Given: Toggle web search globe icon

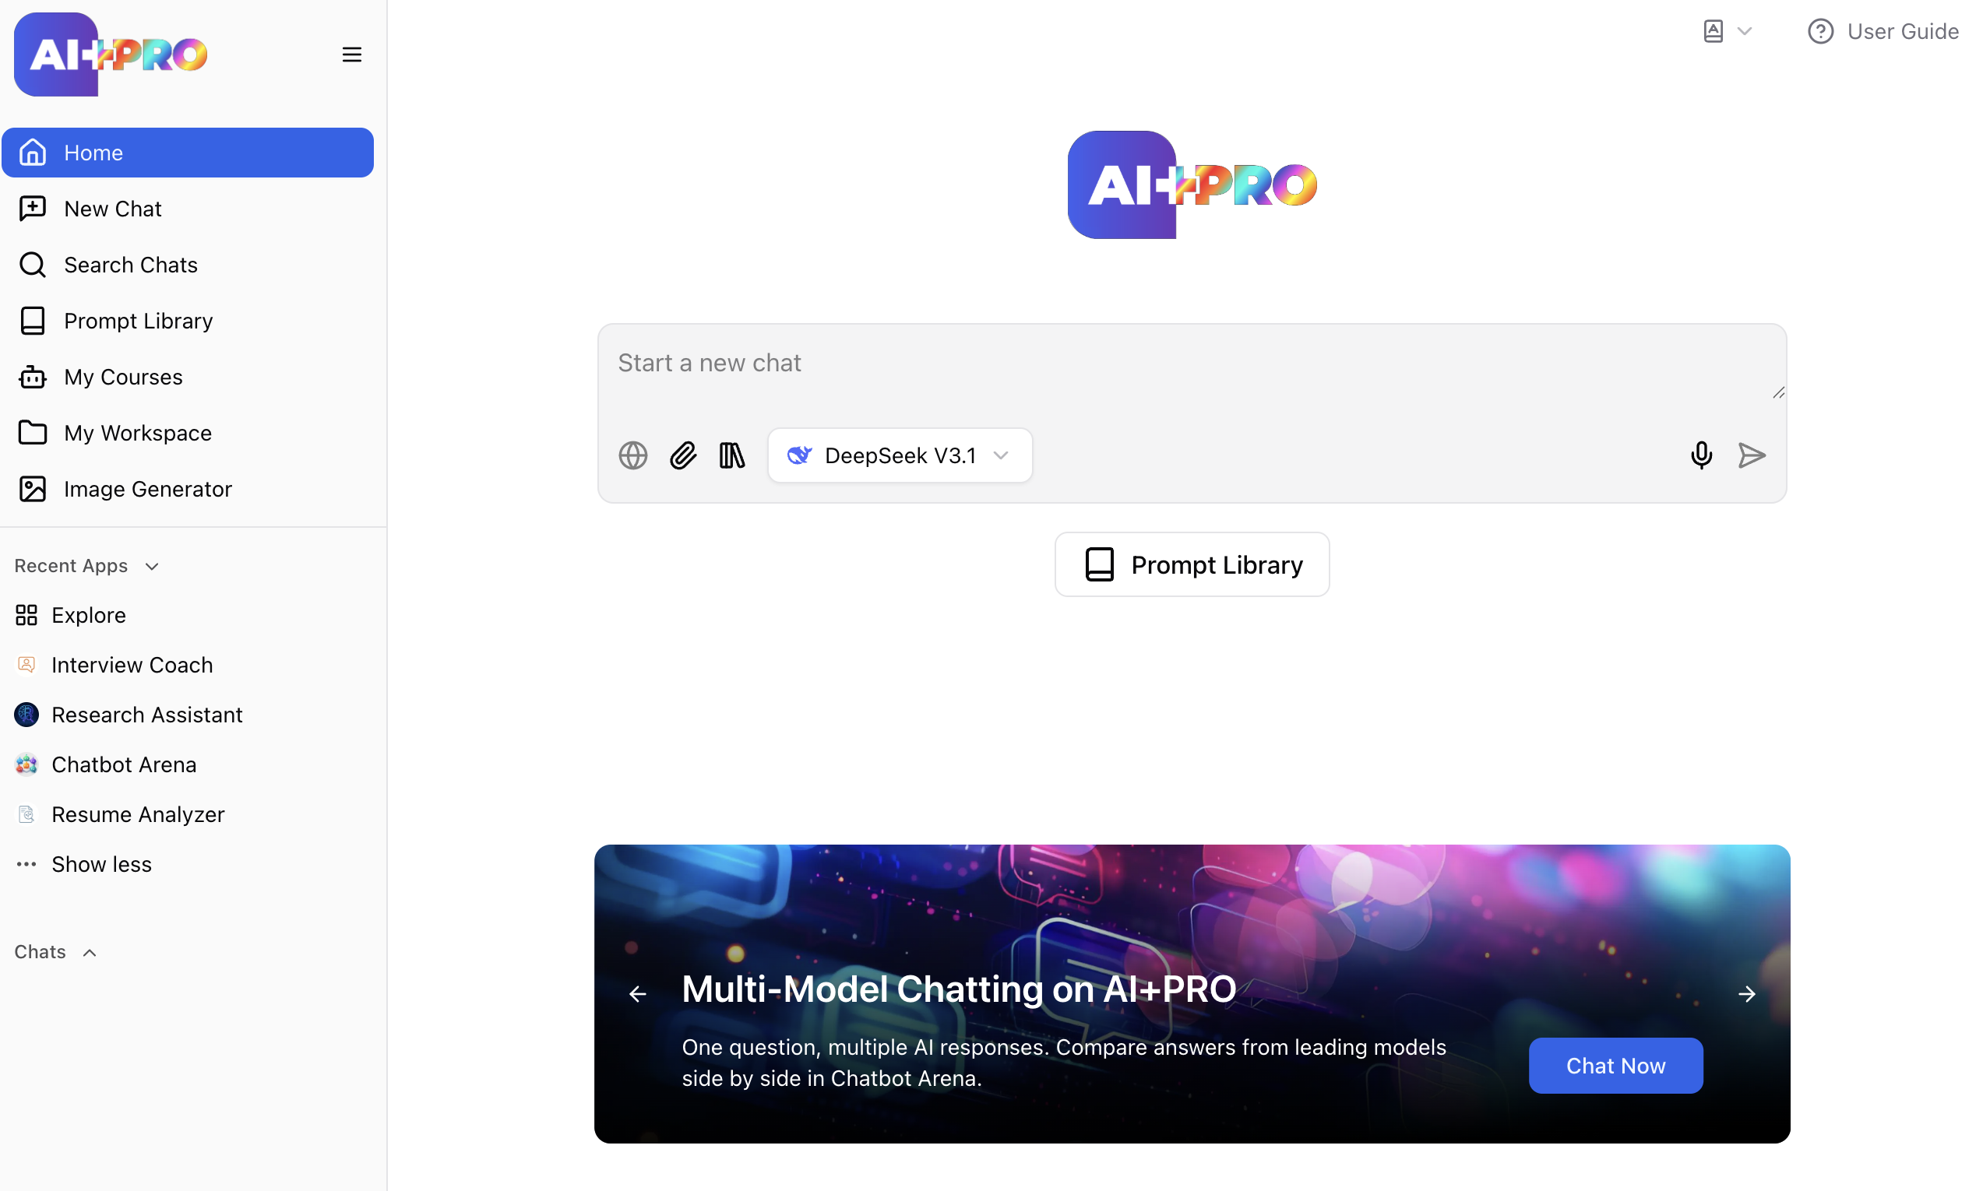Looking at the screenshot, I should (x=632, y=455).
